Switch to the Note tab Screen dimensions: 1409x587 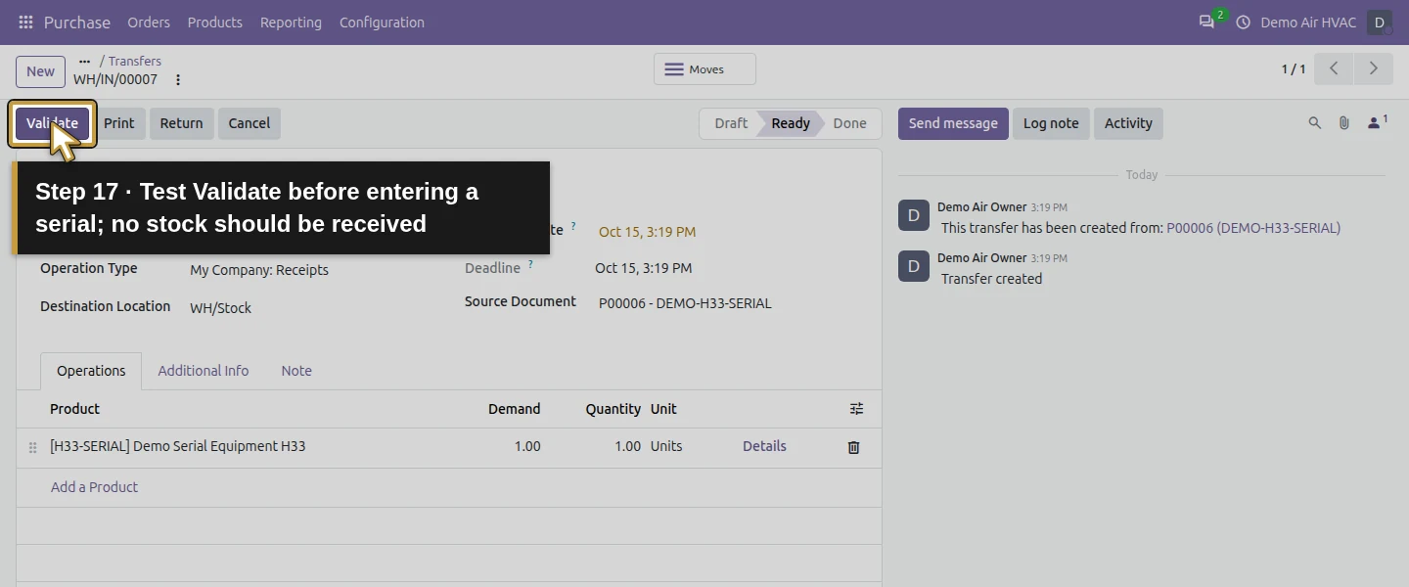click(296, 371)
